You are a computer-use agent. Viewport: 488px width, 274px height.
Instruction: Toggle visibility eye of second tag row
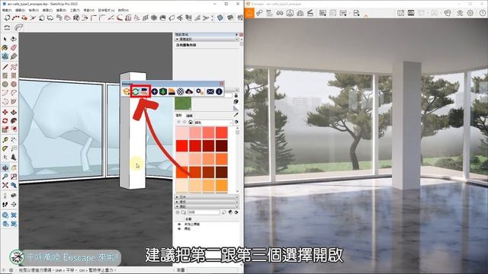(x=179, y=228)
